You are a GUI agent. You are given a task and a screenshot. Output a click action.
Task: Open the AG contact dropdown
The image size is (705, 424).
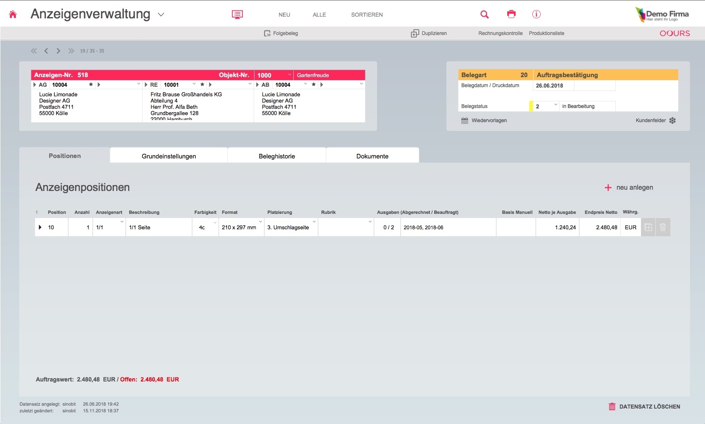coord(139,84)
